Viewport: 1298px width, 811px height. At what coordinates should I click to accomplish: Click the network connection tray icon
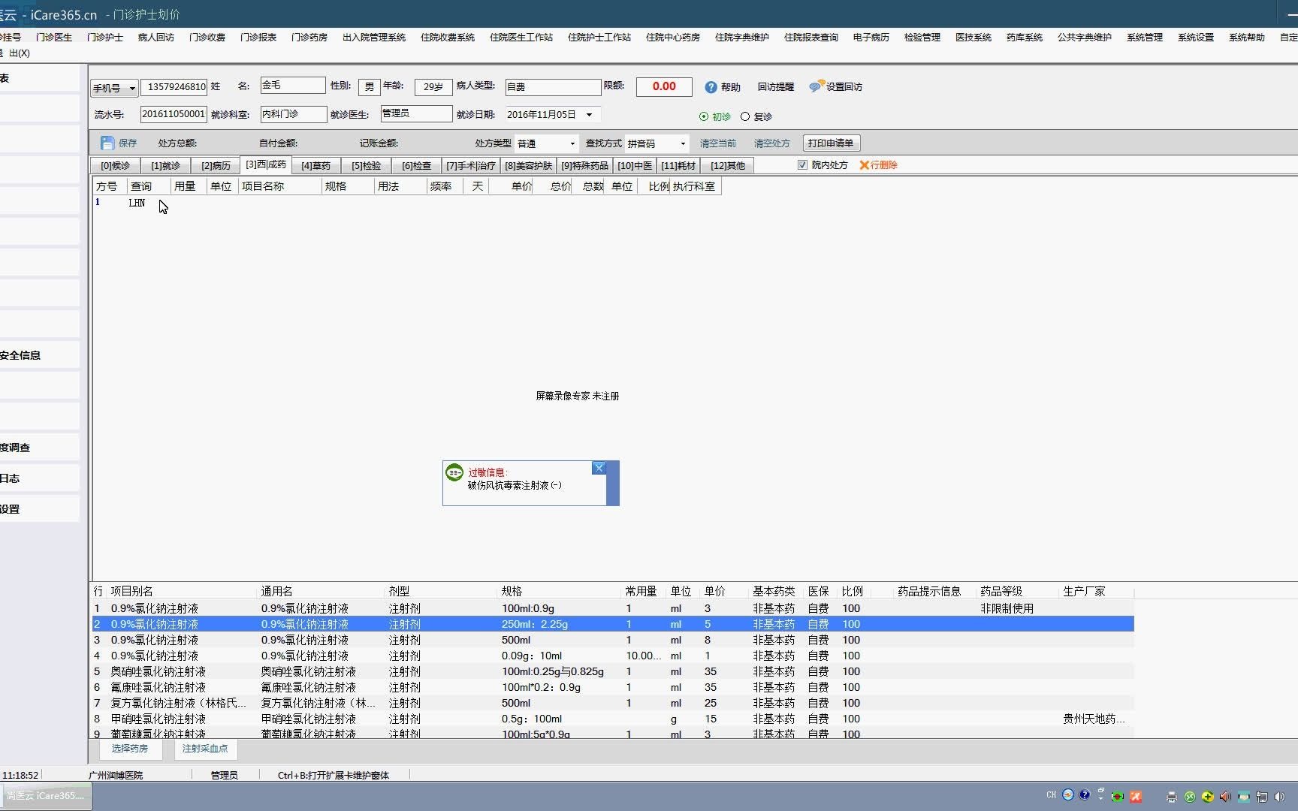(1261, 797)
